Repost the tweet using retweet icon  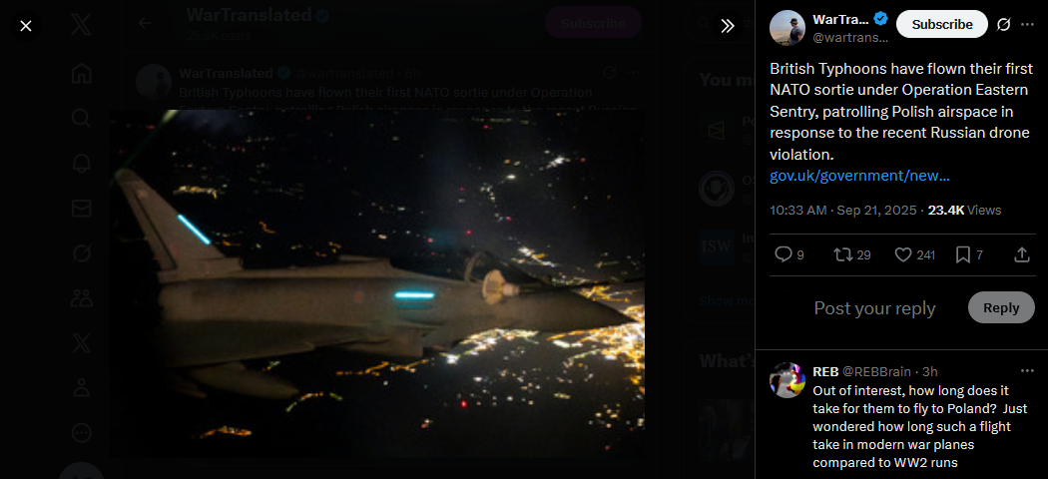pyautogui.click(x=852, y=254)
